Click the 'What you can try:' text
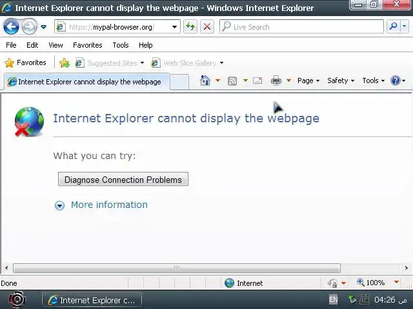Screen dimensions: 413x309 (94, 156)
